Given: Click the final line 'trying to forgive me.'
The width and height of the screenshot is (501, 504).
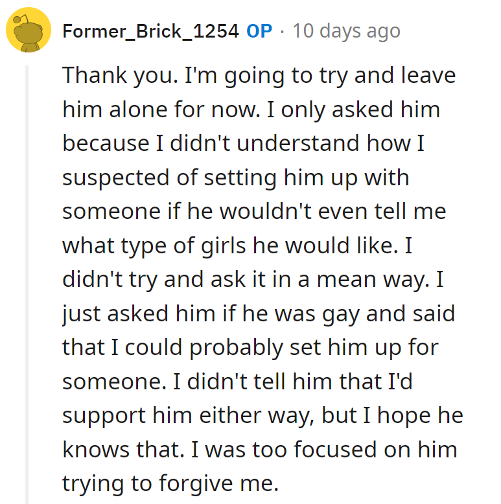Looking at the screenshot, I should 170,484.
